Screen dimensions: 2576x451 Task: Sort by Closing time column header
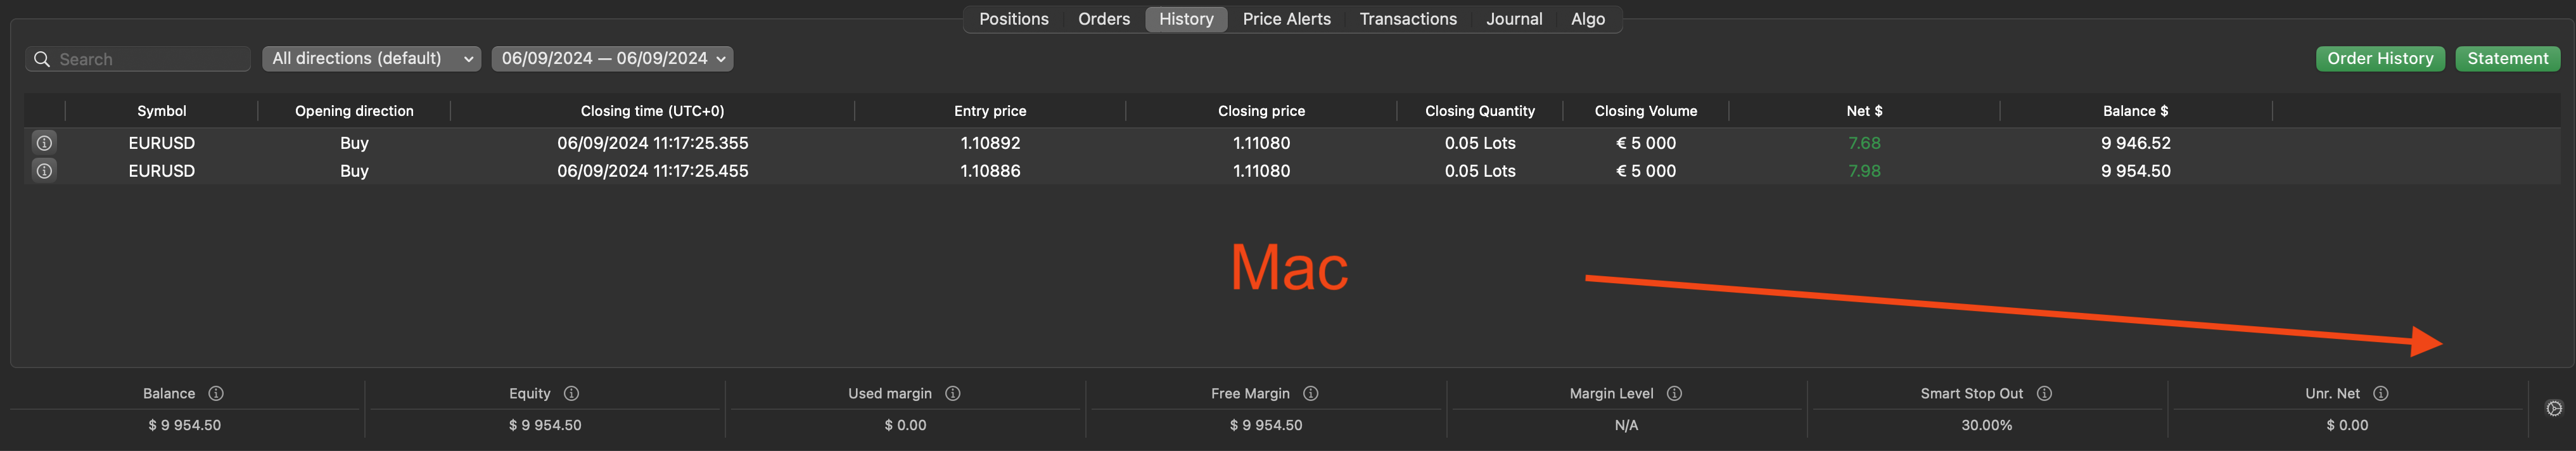[652, 111]
